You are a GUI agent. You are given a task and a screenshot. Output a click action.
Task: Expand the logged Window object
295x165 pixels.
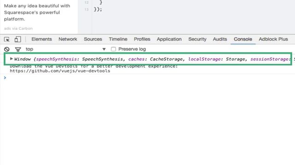11,59
